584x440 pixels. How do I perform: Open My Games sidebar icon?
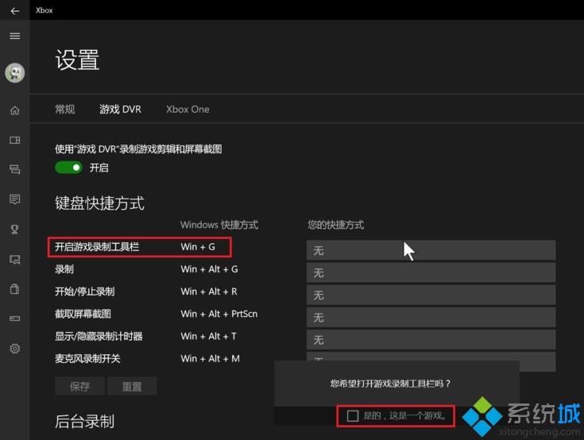pyautogui.click(x=15, y=140)
